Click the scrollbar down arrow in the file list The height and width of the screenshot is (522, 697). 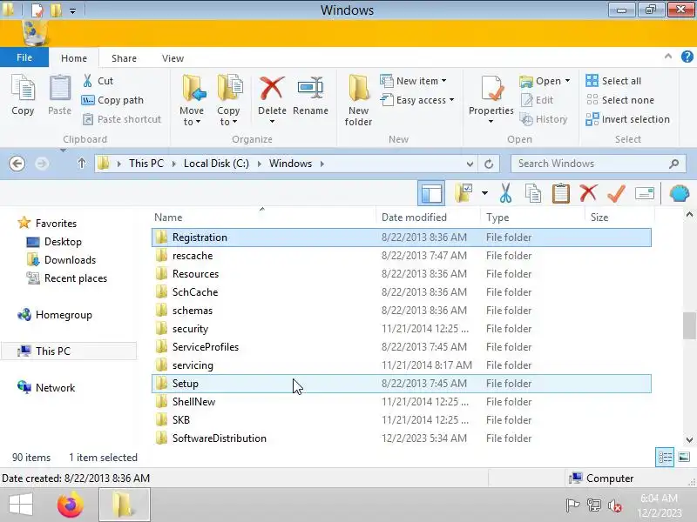[689, 440]
